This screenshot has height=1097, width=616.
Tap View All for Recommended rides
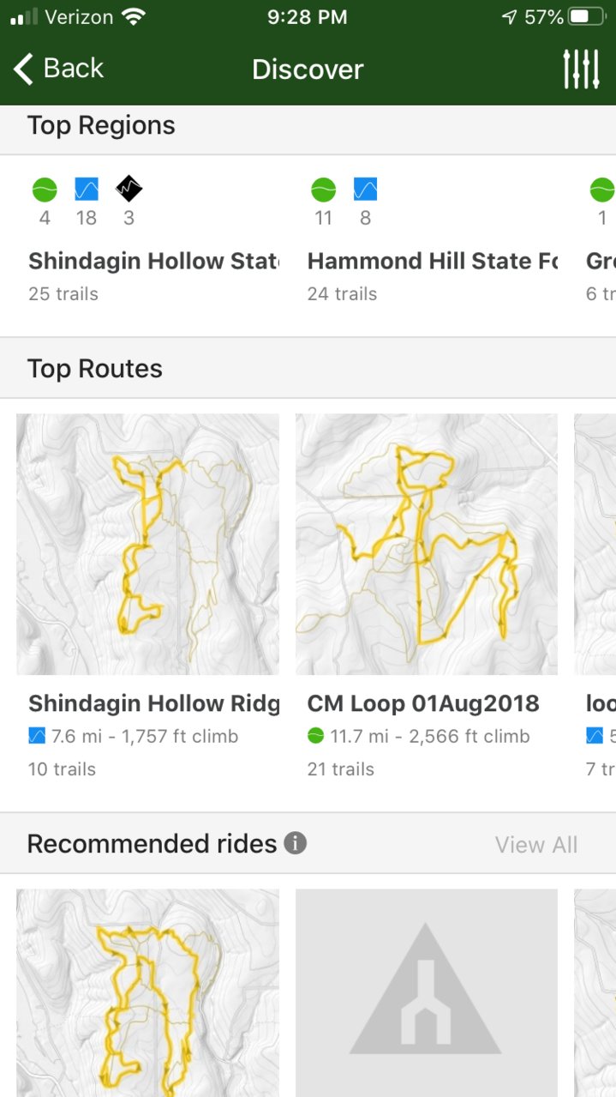click(536, 845)
